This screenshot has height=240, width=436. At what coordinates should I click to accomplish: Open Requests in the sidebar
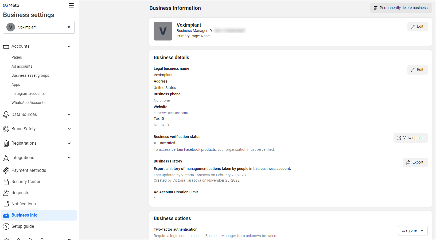(x=39, y=193)
